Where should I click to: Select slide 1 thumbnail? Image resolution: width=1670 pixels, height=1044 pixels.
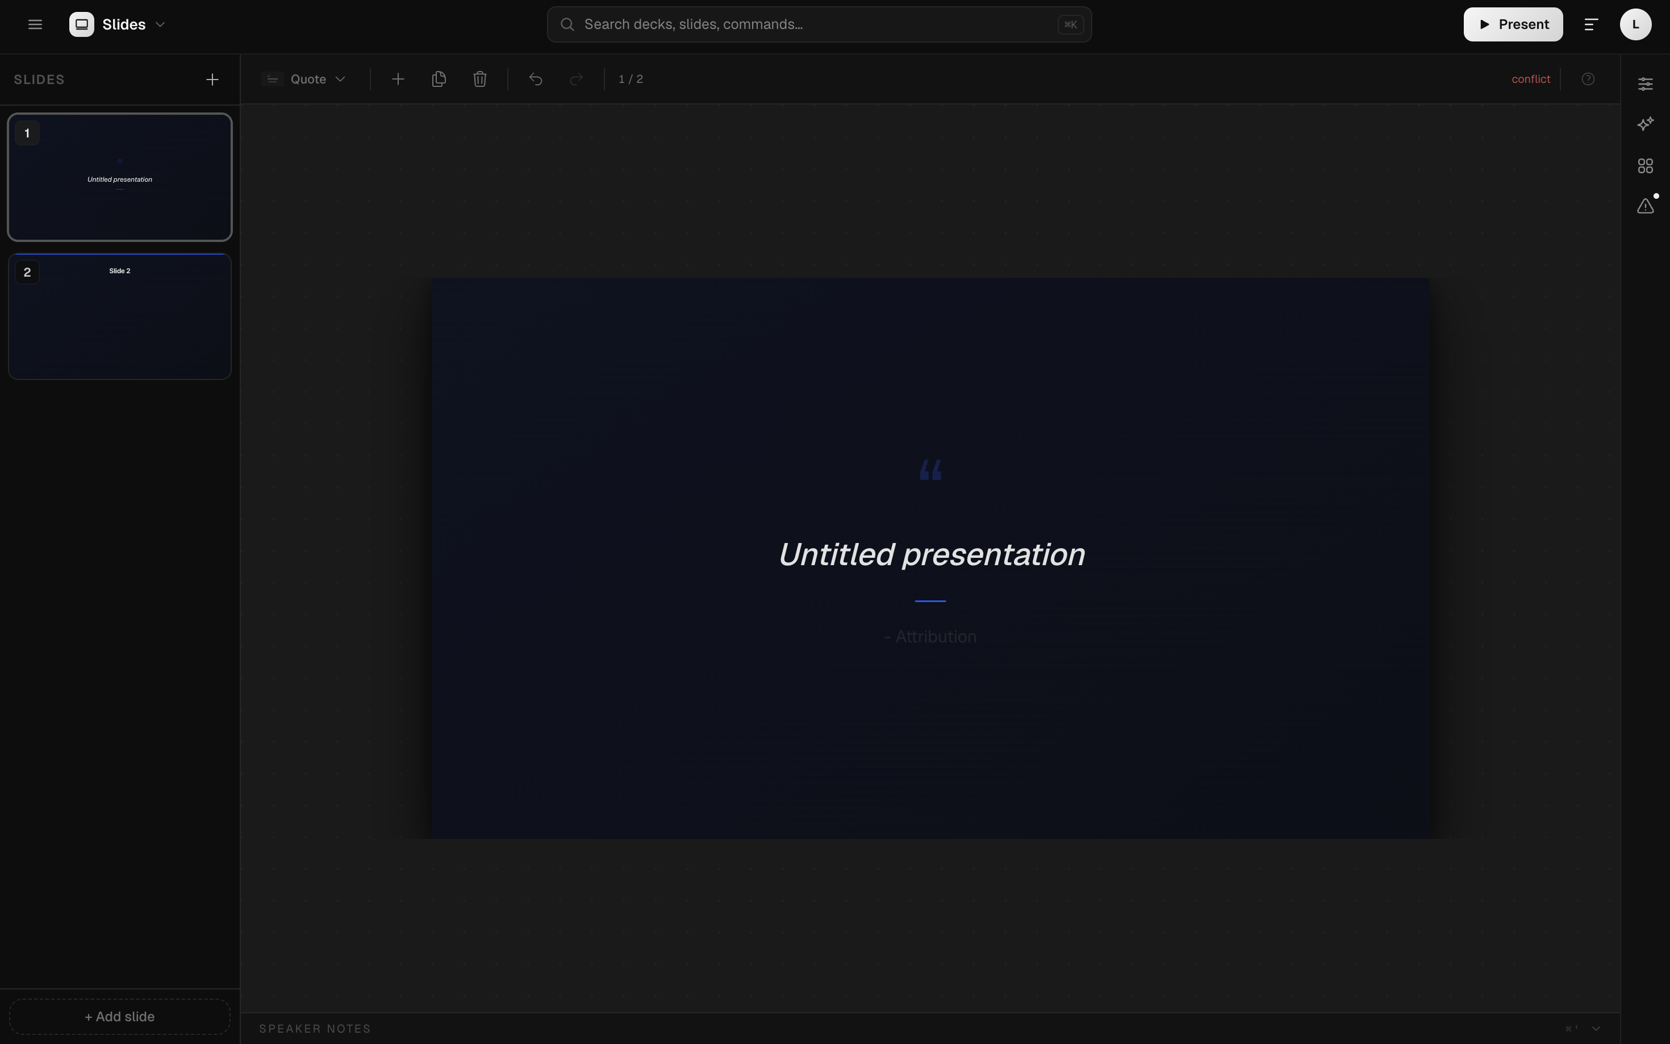pos(119,177)
